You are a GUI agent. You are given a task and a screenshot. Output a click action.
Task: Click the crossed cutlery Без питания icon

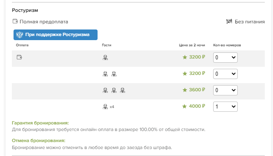pos(229,21)
